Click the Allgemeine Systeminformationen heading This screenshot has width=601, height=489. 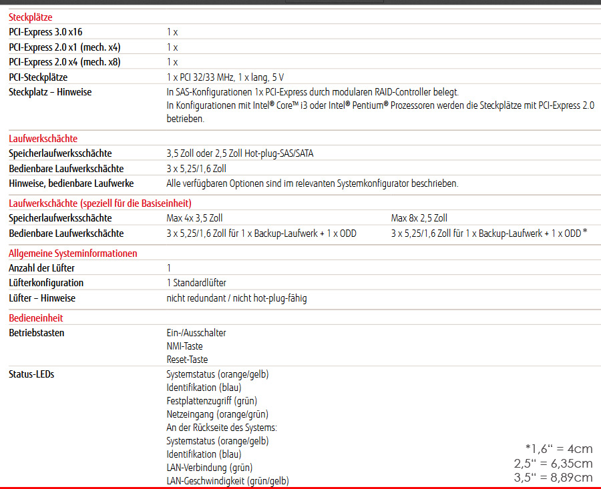coord(73,254)
